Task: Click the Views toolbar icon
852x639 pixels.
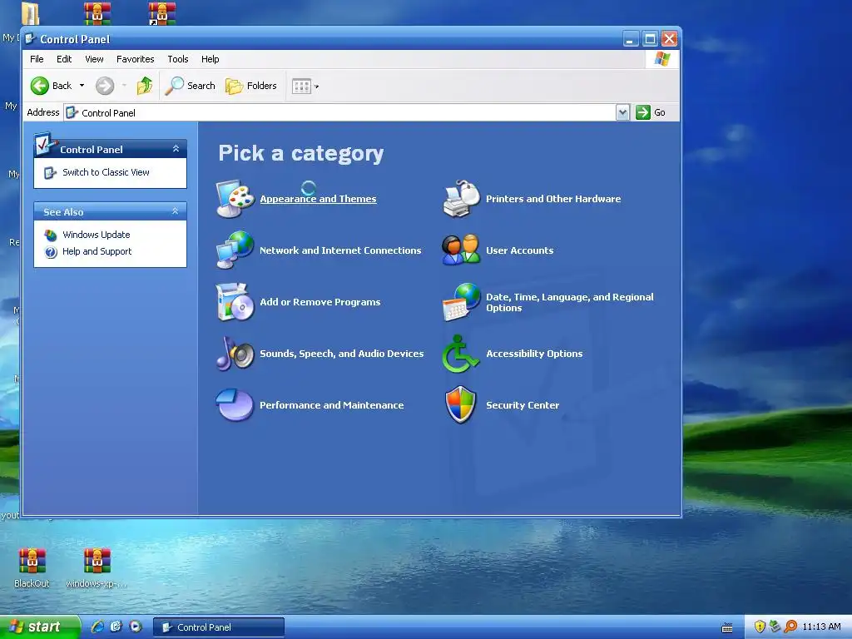Action: pyautogui.click(x=301, y=86)
